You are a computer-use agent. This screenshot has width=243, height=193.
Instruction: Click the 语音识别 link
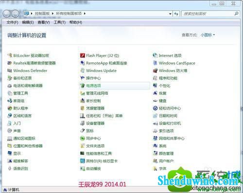20,168
